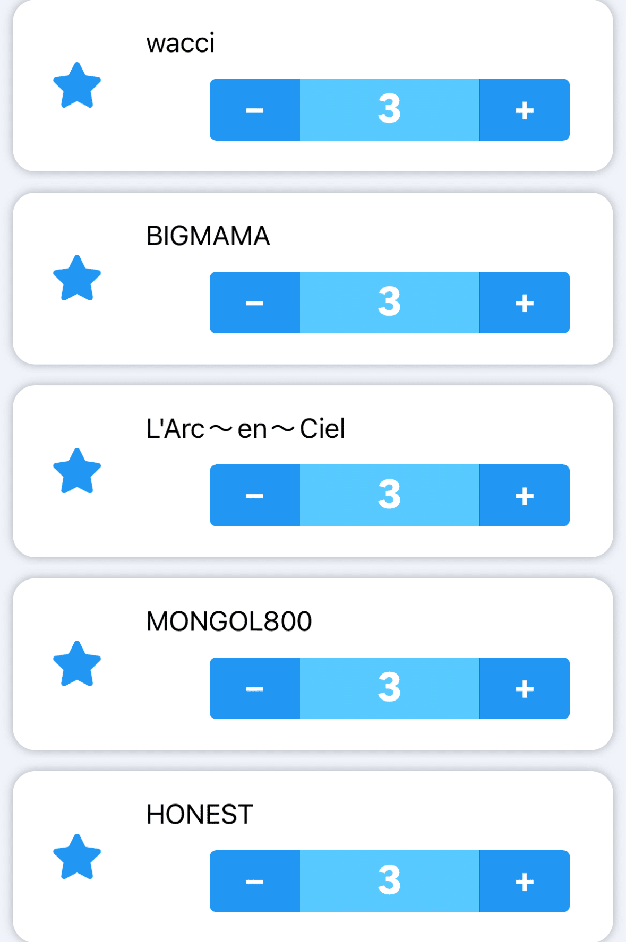Select the wacci artist name
This screenshot has height=942, width=626.
pos(181,43)
